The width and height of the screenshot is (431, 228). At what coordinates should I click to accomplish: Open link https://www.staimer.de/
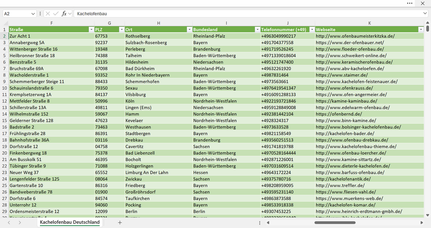click(x=342, y=75)
